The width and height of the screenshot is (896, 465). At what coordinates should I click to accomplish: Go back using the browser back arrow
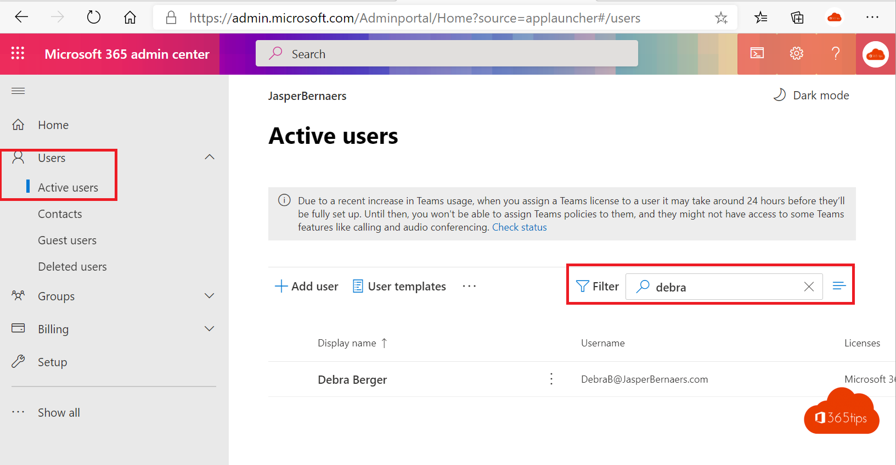tap(21, 17)
